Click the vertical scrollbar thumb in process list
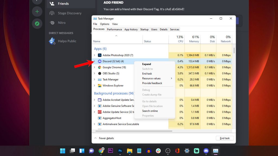This screenshot has height=156, width=278. (234, 50)
